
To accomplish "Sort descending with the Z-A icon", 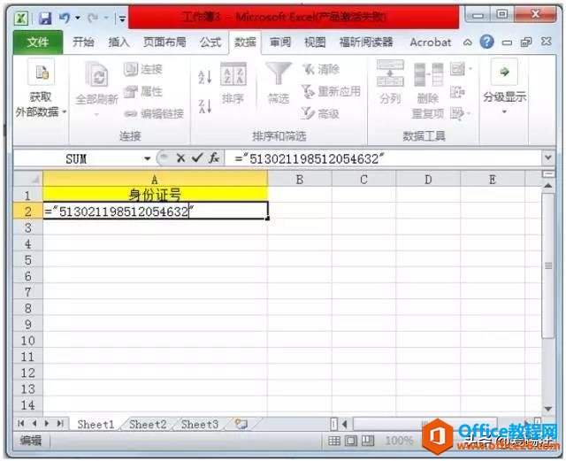I will tap(204, 106).
